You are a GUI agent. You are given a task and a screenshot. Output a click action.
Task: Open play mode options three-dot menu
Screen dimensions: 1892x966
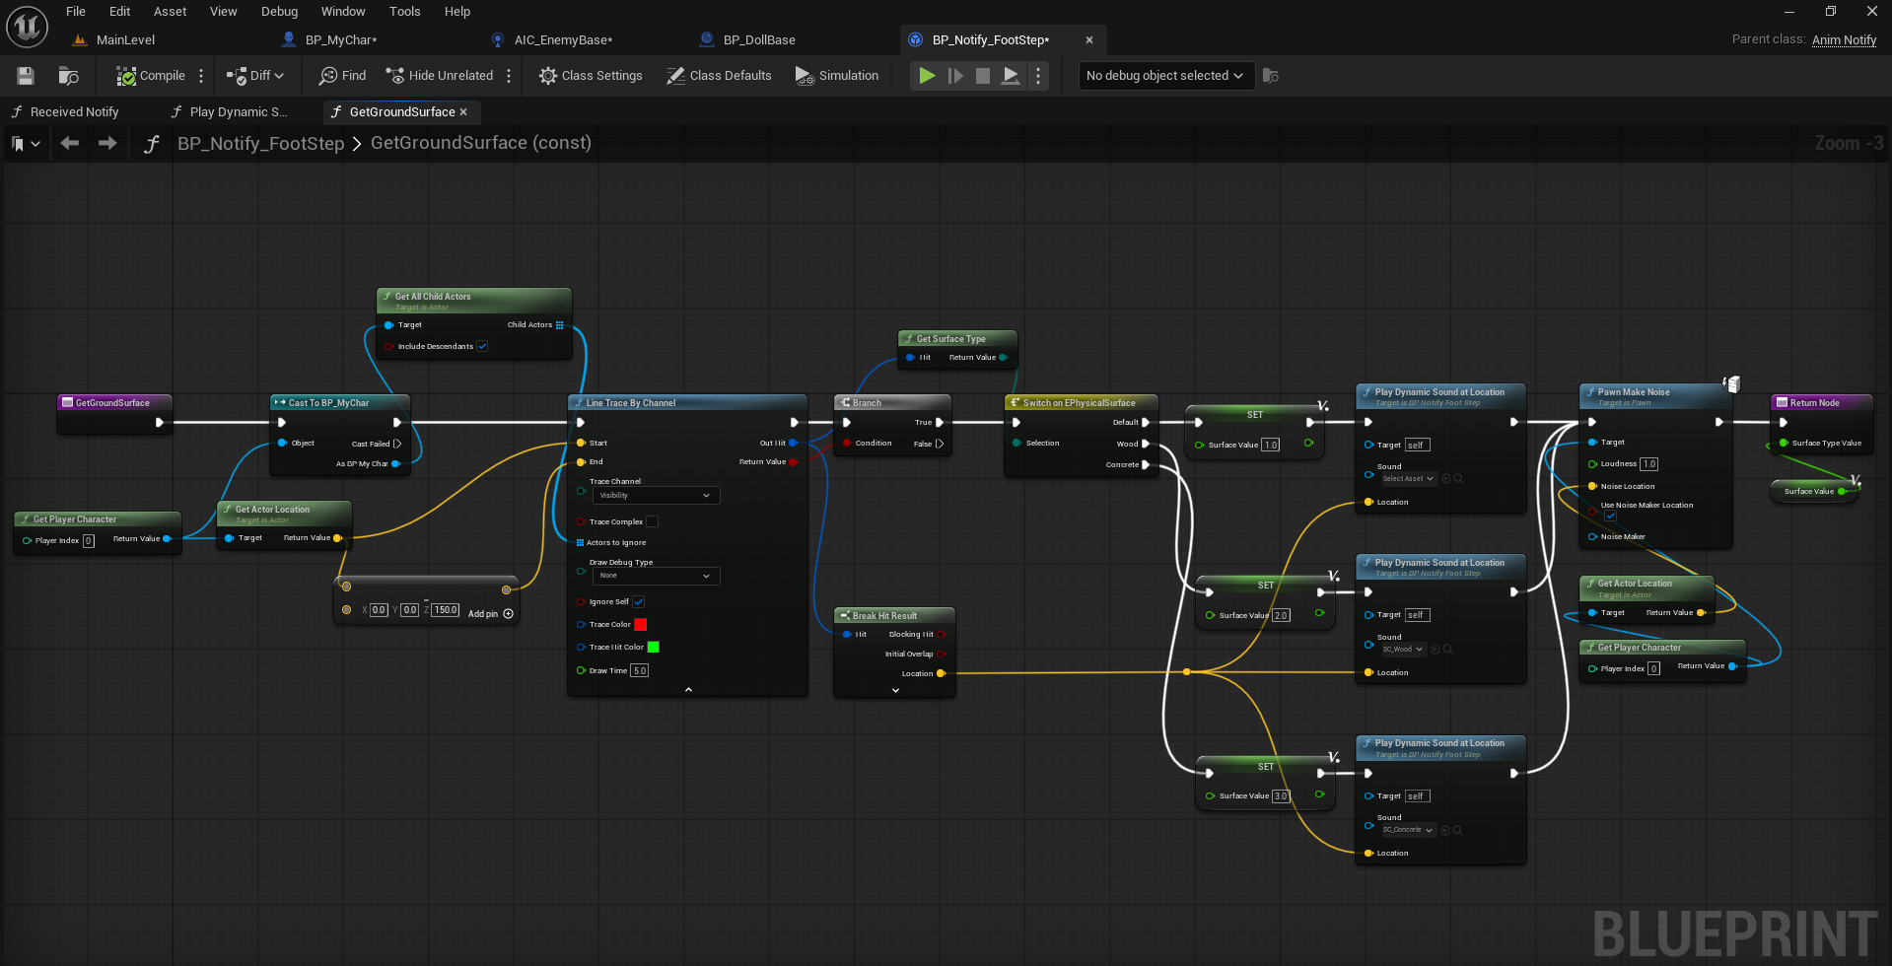[1038, 76]
